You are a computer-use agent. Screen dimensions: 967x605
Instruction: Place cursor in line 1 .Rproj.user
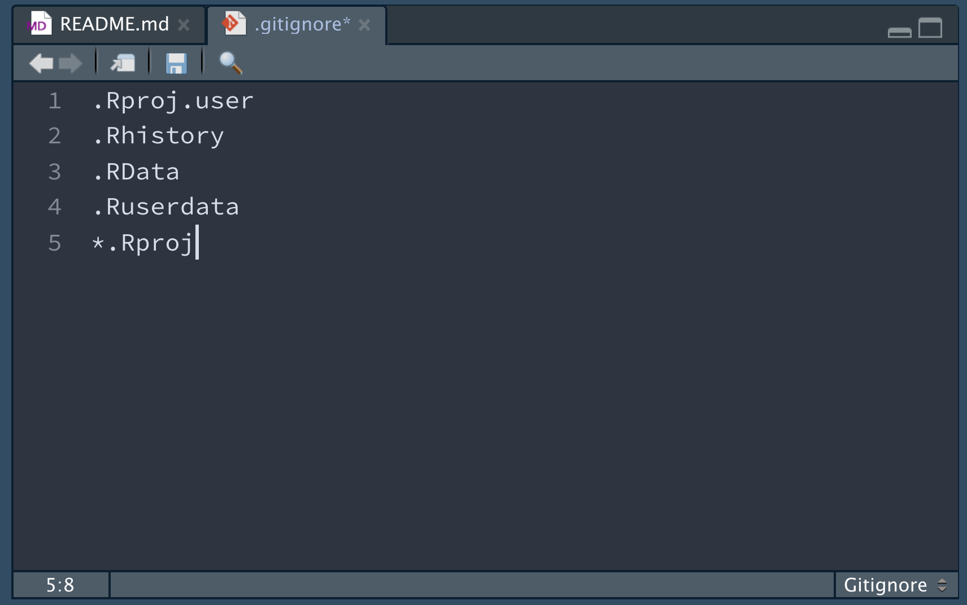(x=173, y=101)
